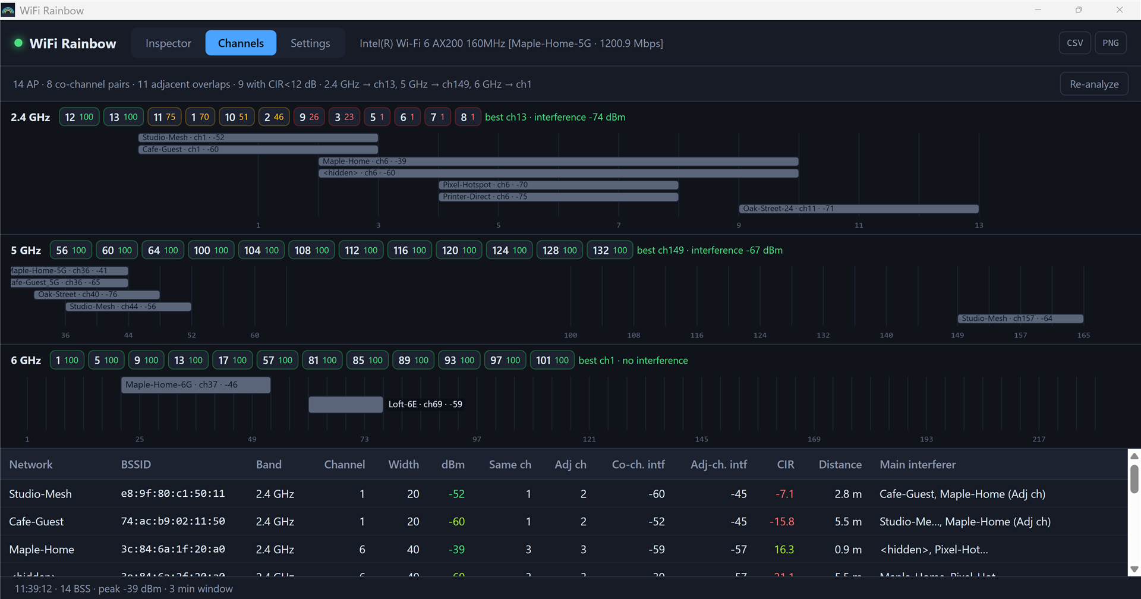This screenshot has height=599, width=1141.
Task: Sort table by Distance column header
Action: pyautogui.click(x=840, y=464)
